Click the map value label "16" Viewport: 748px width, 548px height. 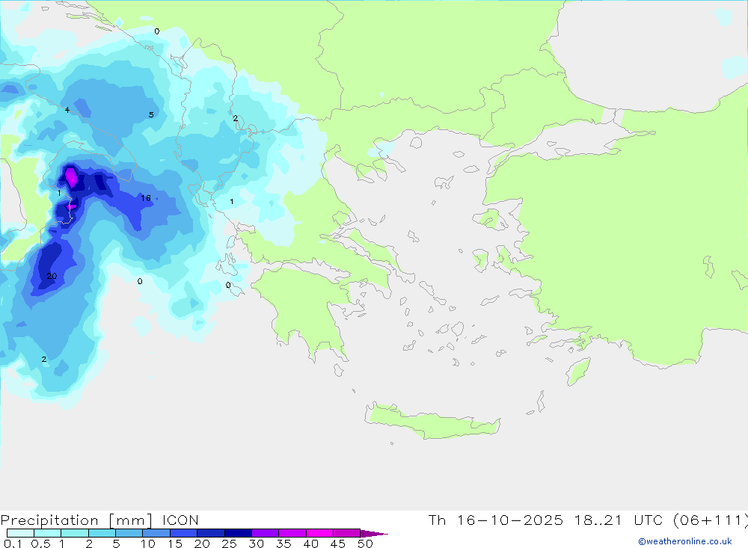pyautogui.click(x=146, y=198)
